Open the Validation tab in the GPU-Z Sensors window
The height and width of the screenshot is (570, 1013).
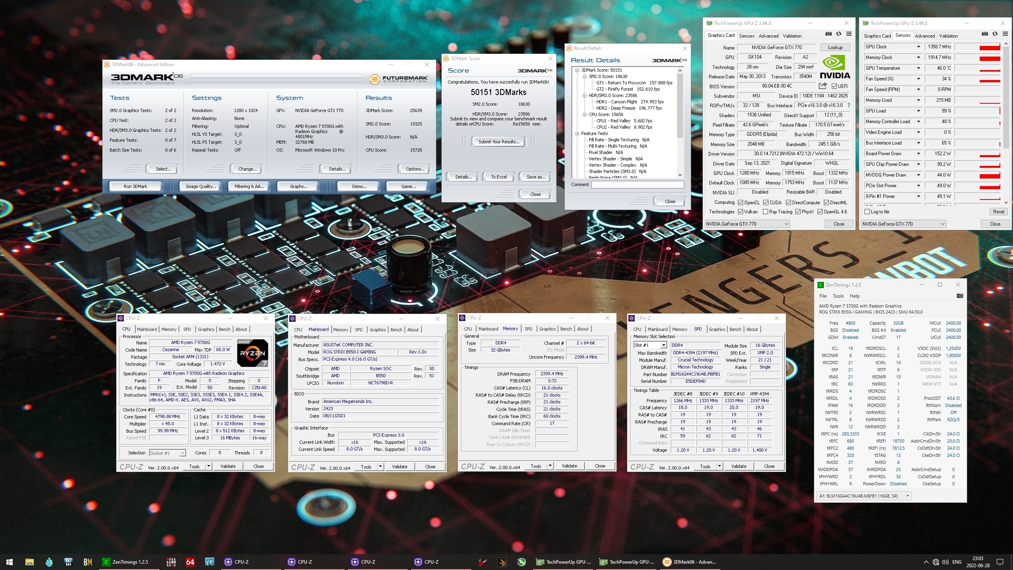[x=948, y=36]
